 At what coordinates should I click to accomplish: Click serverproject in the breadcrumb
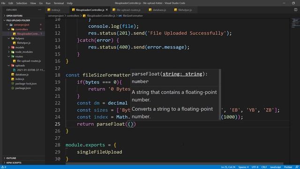(56, 15)
